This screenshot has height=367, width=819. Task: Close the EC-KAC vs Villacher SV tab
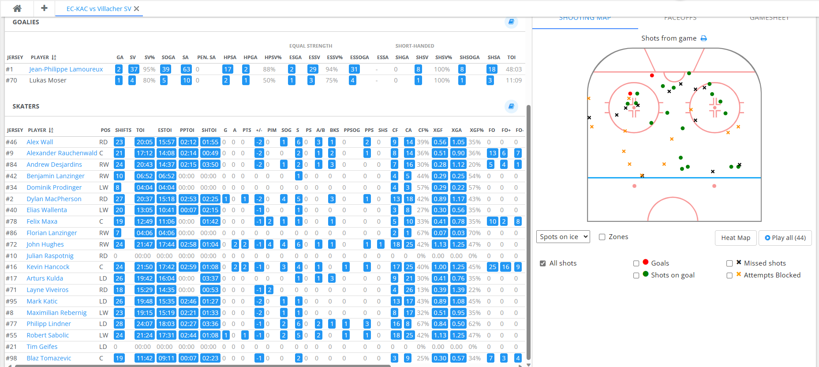pyautogui.click(x=137, y=9)
